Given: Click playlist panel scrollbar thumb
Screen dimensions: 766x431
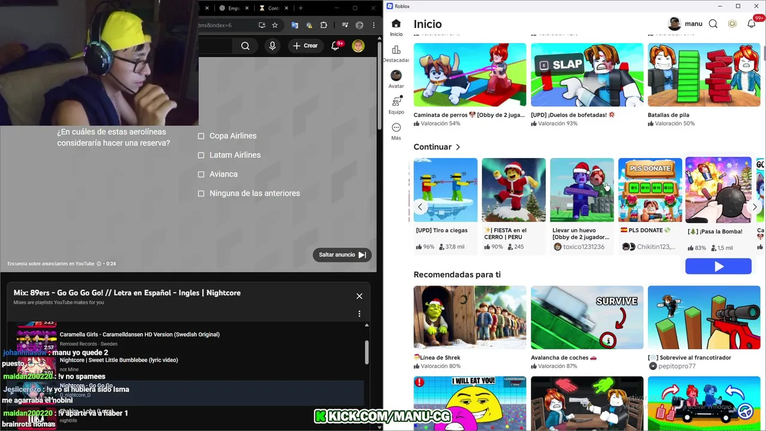Looking at the screenshot, I should click(x=366, y=353).
